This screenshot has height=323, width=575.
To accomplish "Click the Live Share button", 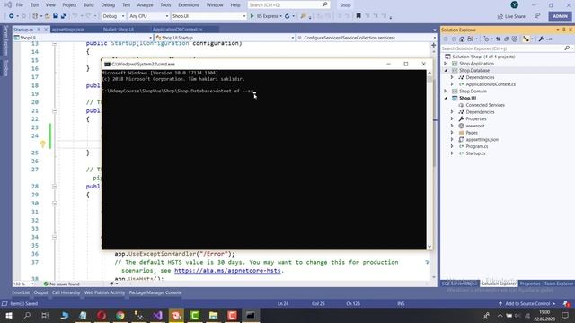I will 511,16.
